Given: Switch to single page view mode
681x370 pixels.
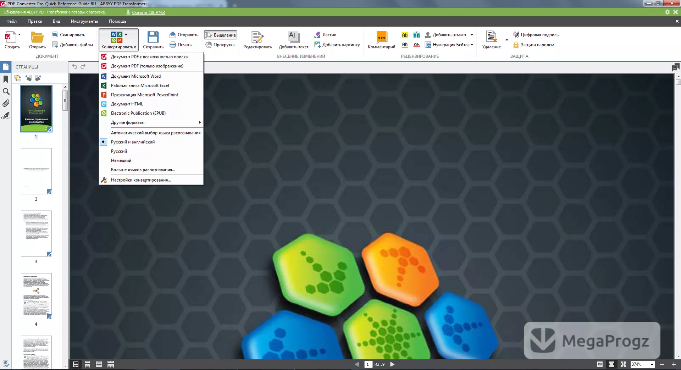Looking at the screenshot, I should (x=76, y=364).
